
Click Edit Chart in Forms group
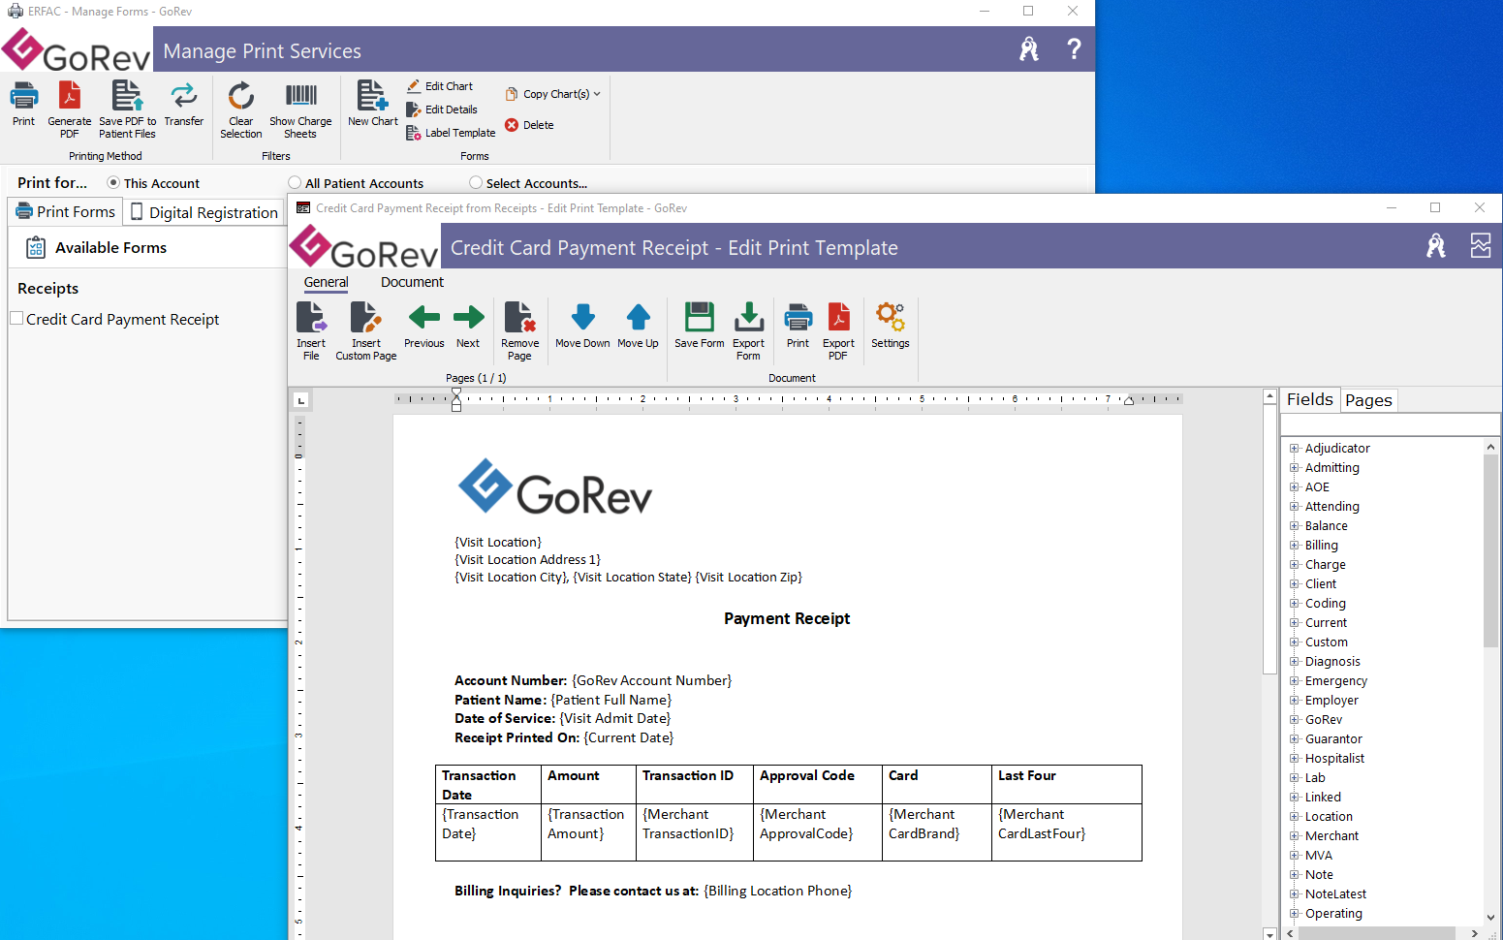tap(440, 86)
